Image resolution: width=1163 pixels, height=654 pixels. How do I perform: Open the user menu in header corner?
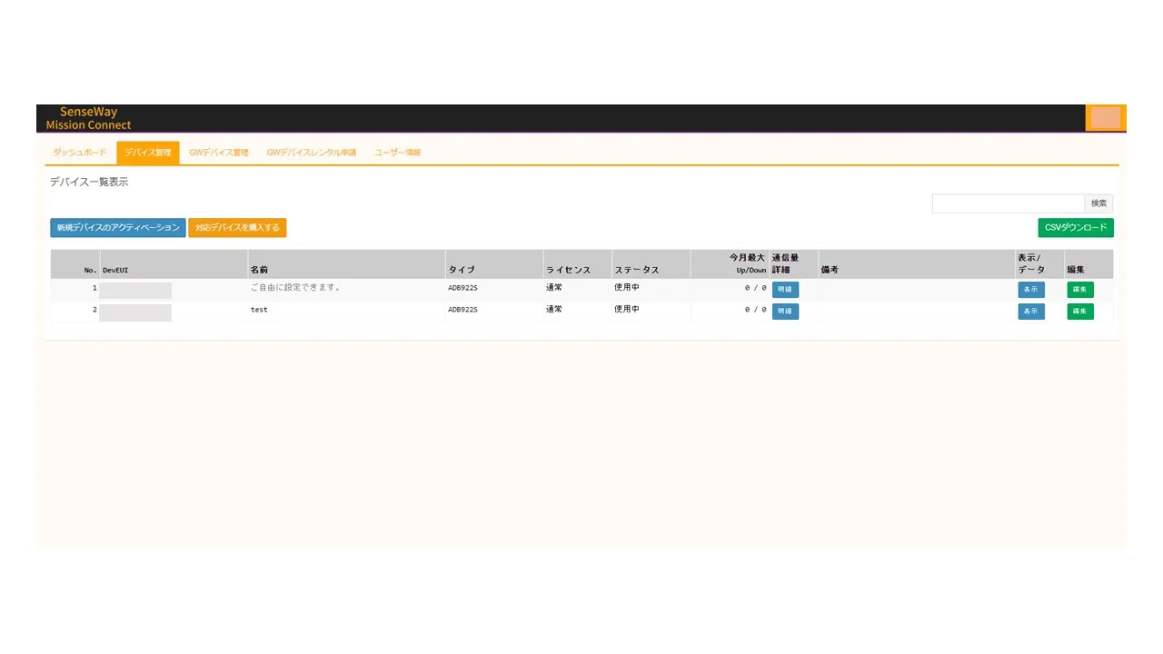click(x=1106, y=118)
